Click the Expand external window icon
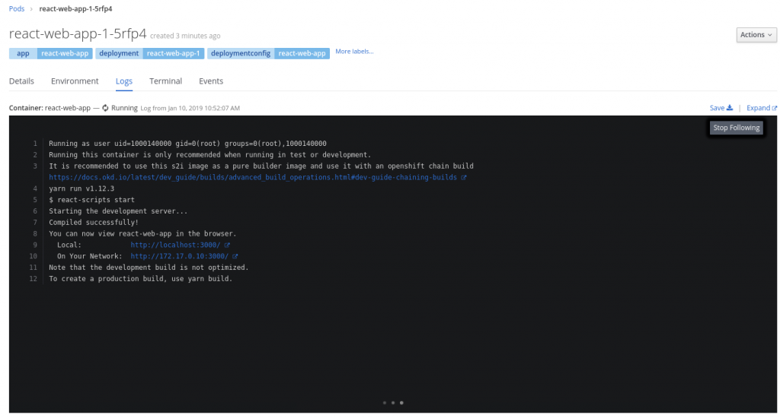 click(x=774, y=108)
